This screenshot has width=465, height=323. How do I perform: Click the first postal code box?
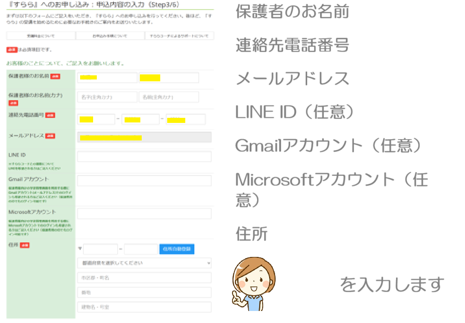[101, 249]
